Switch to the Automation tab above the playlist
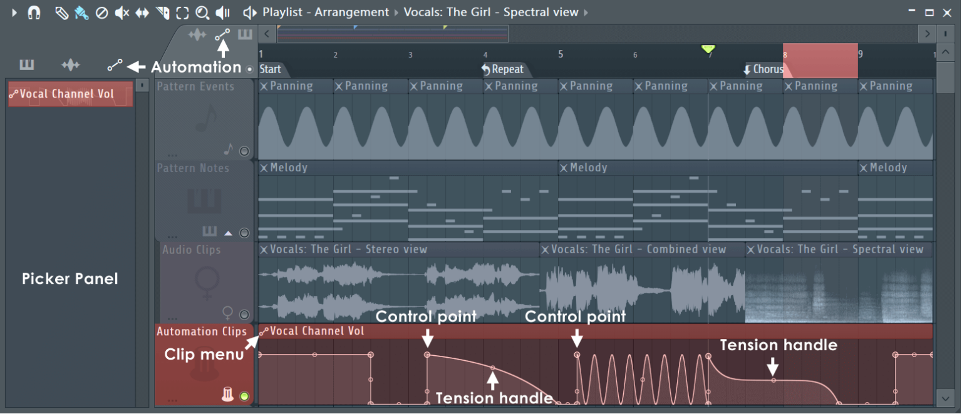962x414 pixels. [223, 34]
